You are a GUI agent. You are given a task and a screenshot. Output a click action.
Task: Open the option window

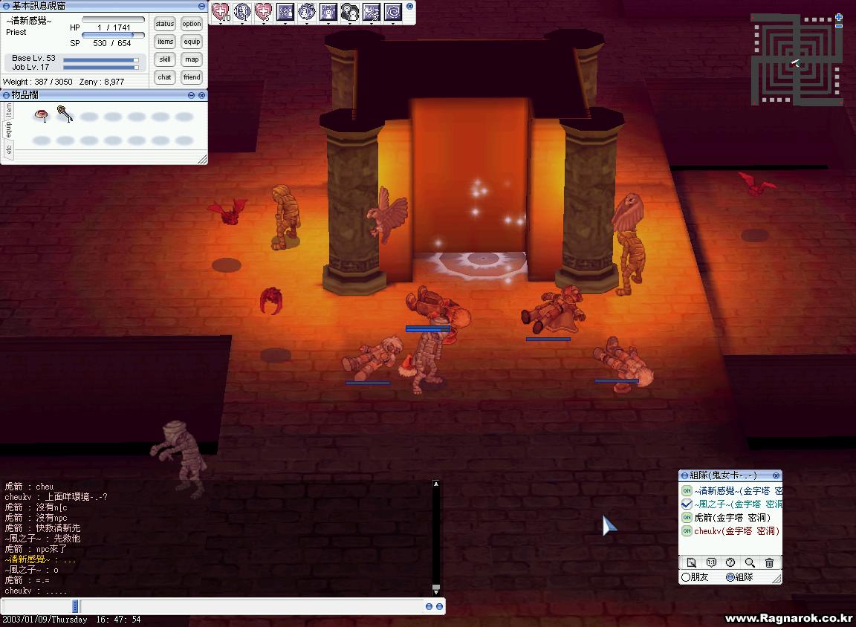click(192, 24)
